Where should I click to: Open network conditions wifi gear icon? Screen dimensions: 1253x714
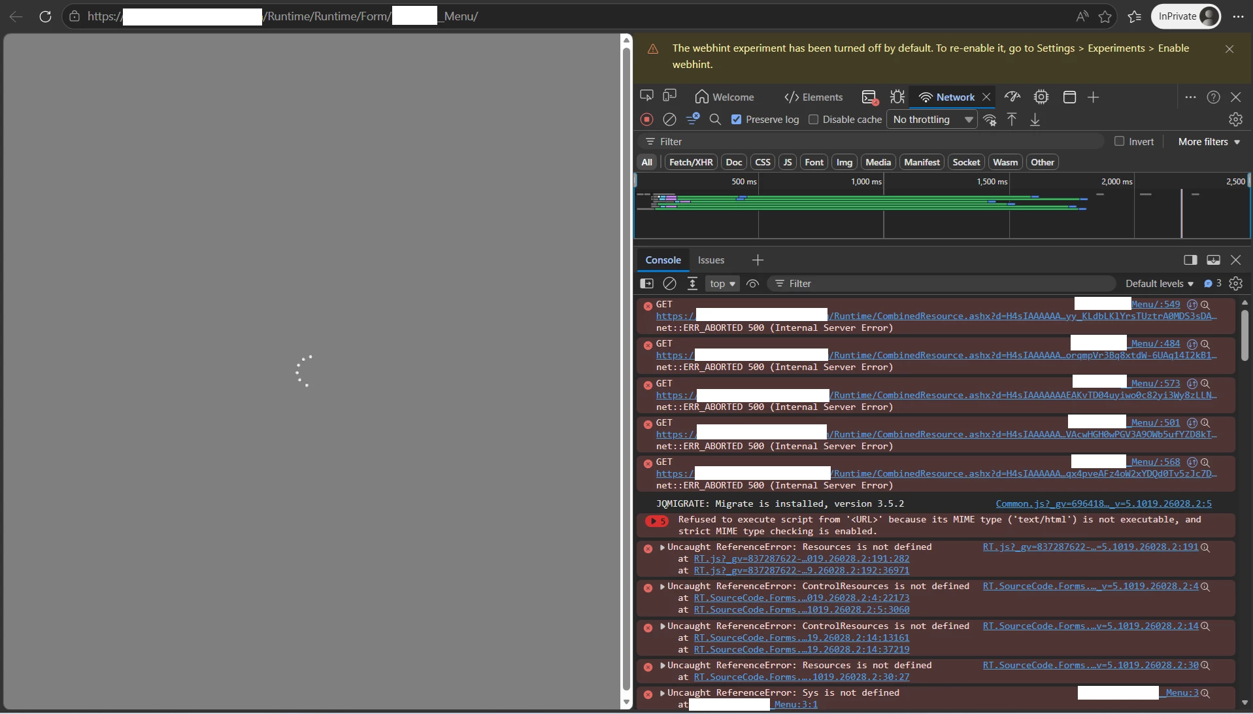(990, 119)
